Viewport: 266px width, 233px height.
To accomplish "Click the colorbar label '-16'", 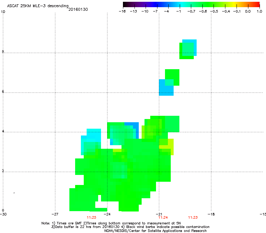I will [122, 11].
